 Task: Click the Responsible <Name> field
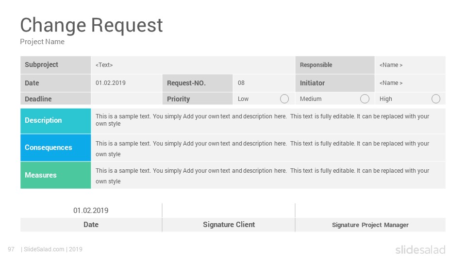tap(410, 65)
